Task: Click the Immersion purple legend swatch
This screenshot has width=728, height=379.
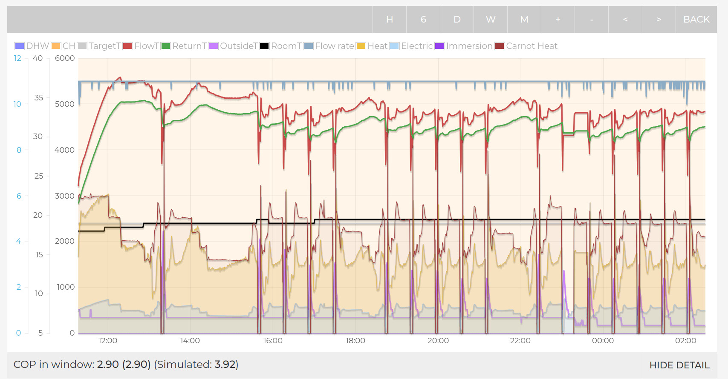Action: pos(439,46)
